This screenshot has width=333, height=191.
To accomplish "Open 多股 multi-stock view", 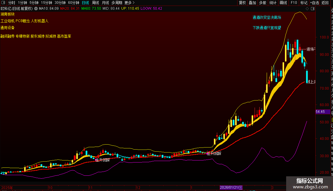I will click(263, 3).
